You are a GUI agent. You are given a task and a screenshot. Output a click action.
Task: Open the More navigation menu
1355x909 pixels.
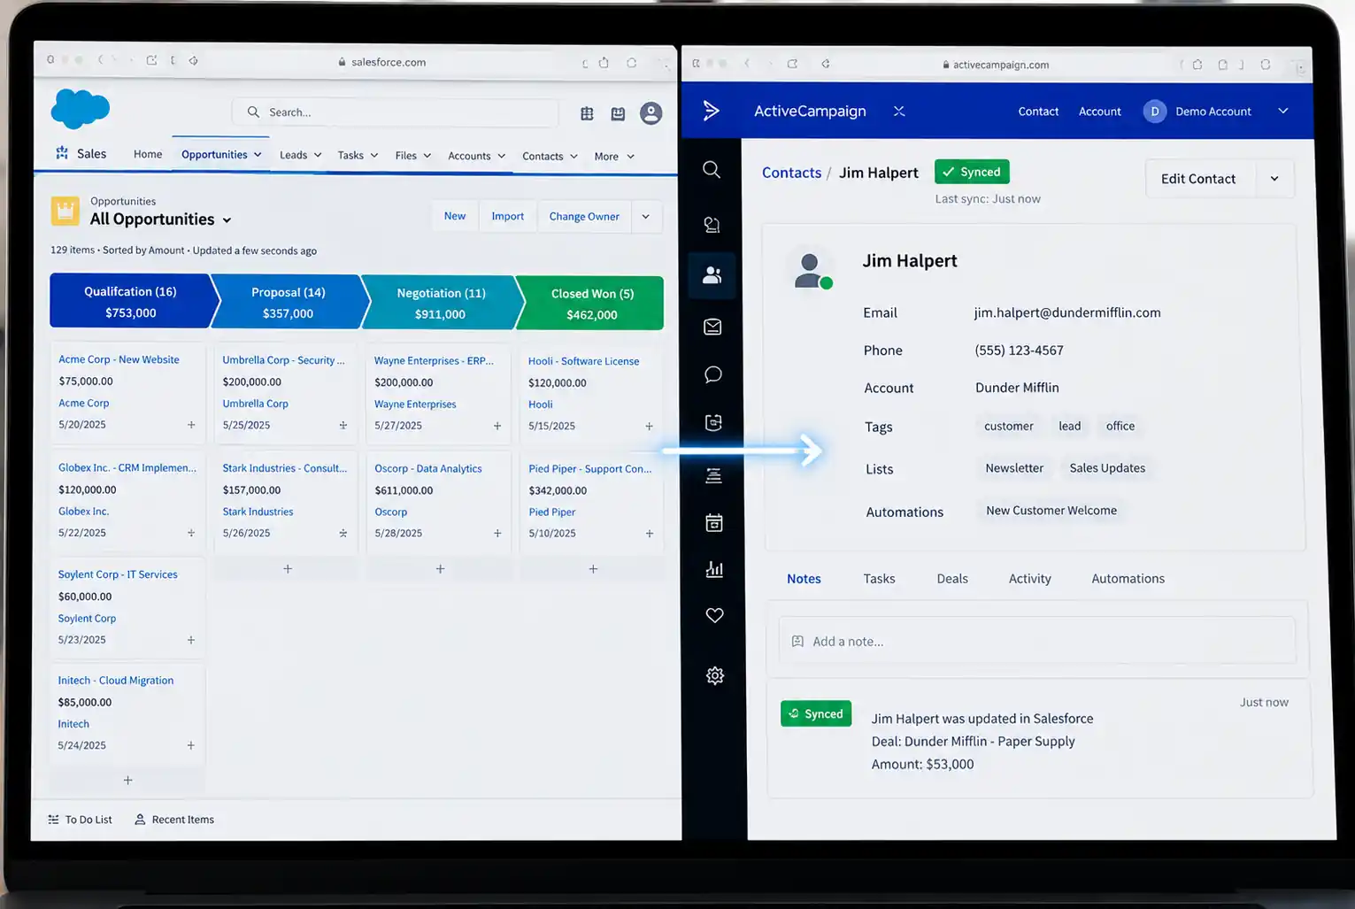614,157
